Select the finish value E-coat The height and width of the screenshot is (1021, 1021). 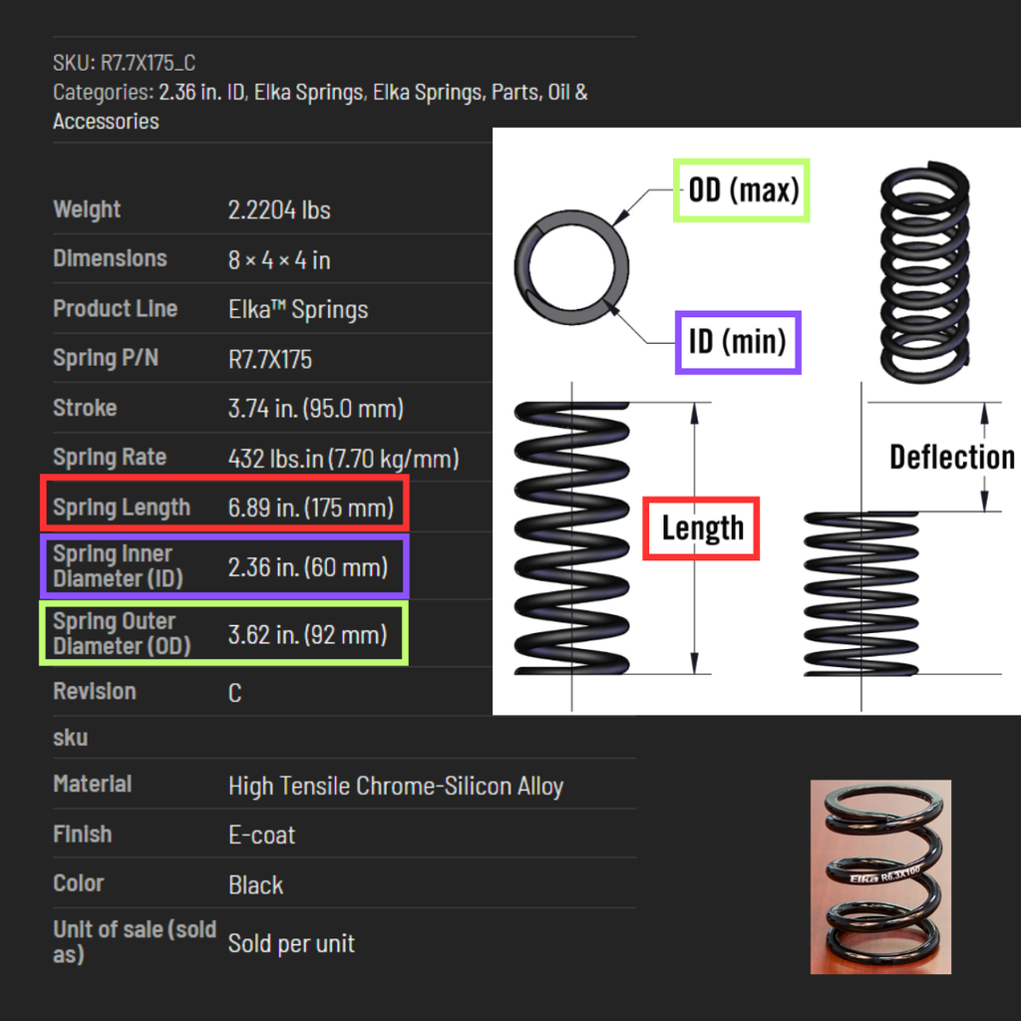[x=262, y=835]
